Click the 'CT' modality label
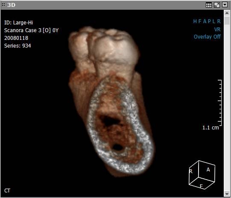This screenshot has height=198, width=231. point(7,191)
